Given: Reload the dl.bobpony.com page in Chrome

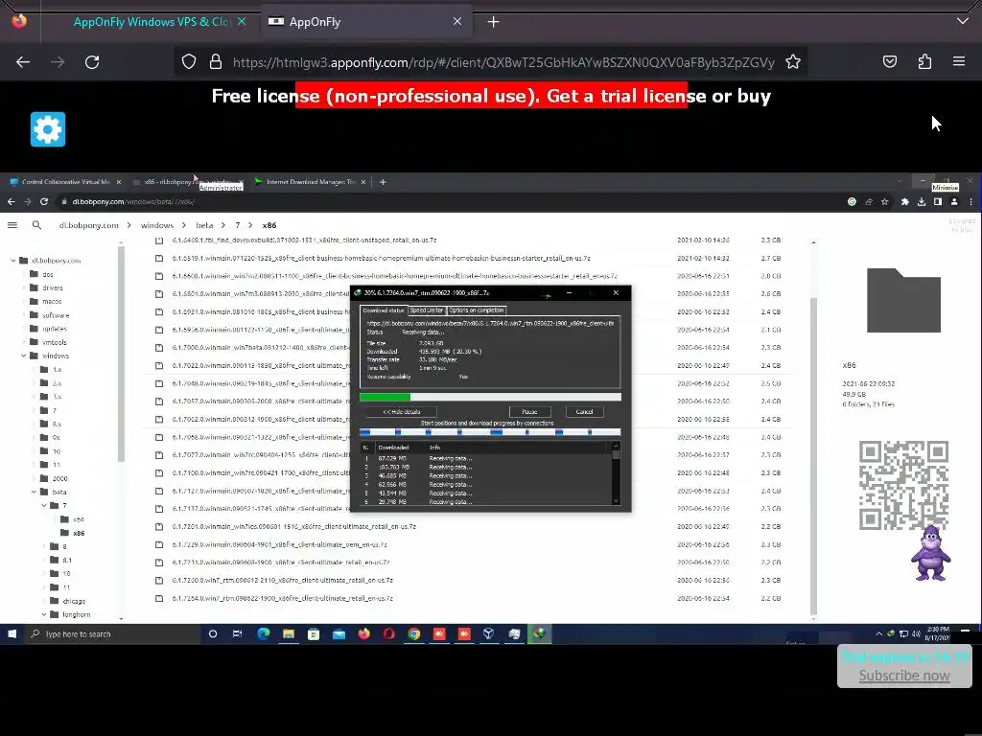Looking at the screenshot, I should 44,201.
